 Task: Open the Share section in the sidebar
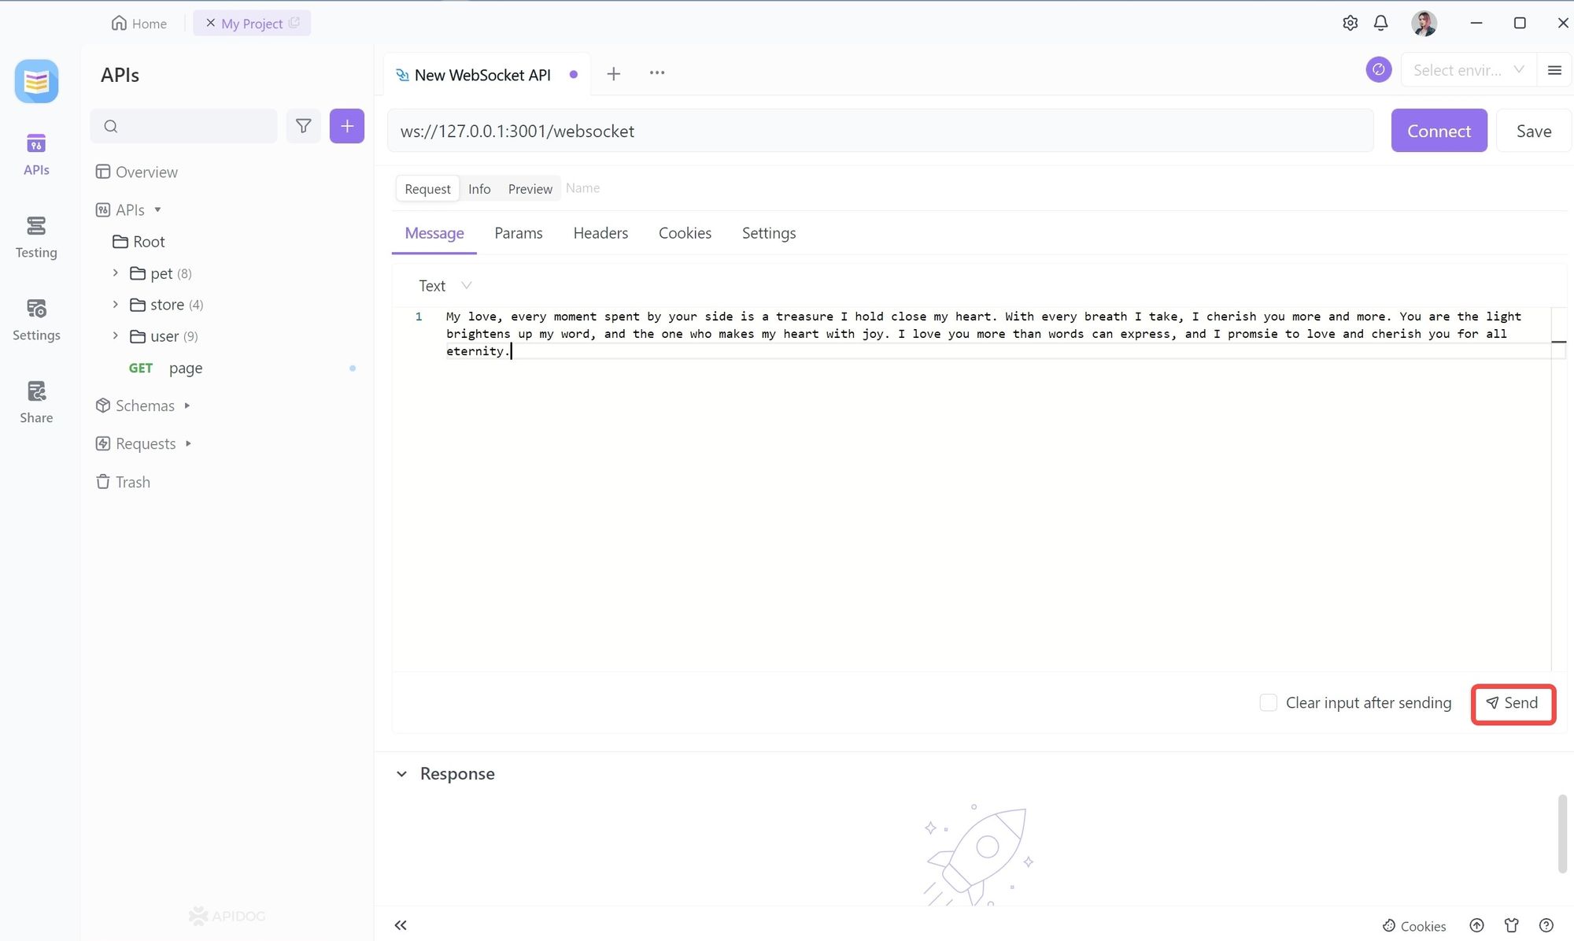point(36,402)
